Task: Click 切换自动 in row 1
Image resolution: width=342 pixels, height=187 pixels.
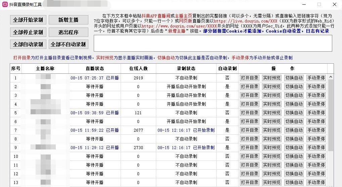Action: [x=294, y=78]
